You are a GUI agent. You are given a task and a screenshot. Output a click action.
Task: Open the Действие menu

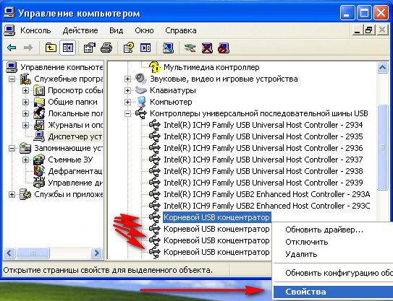click(80, 30)
